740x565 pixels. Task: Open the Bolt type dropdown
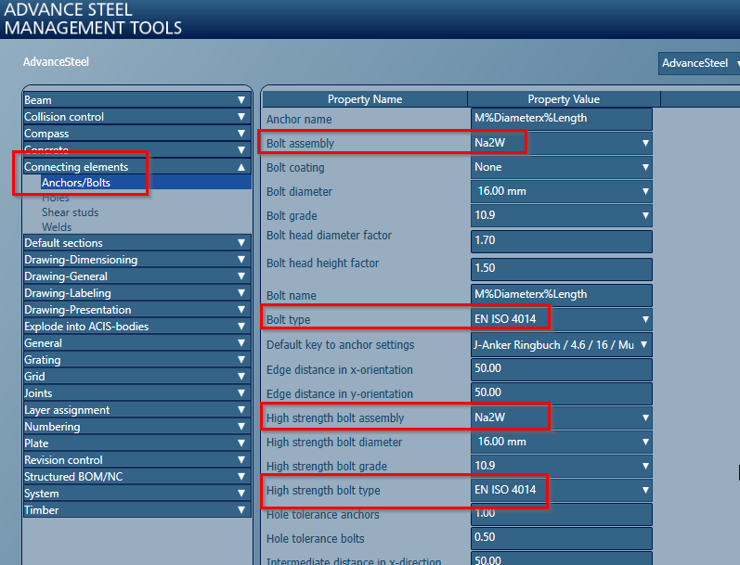(x=562, y=319)
